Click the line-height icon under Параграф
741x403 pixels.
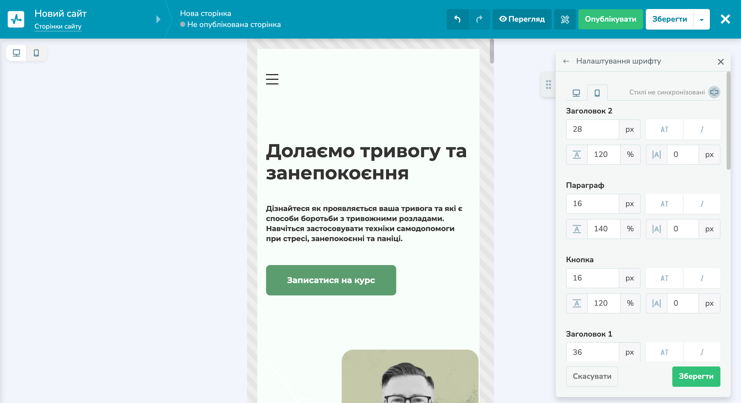click(x=576, y=229)
